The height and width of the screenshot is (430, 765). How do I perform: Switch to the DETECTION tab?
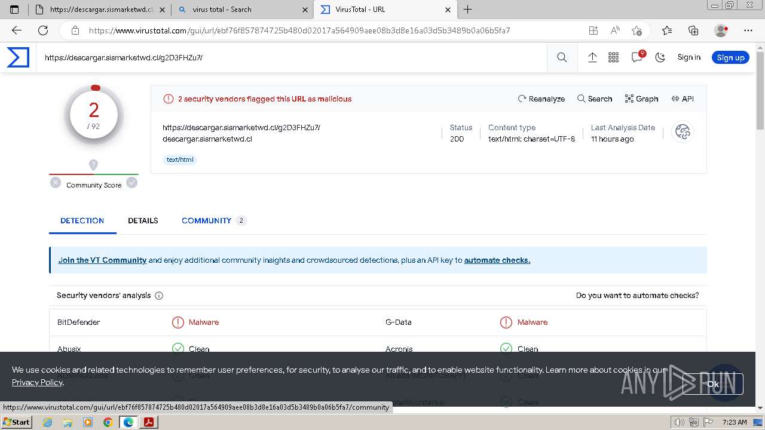82,220
